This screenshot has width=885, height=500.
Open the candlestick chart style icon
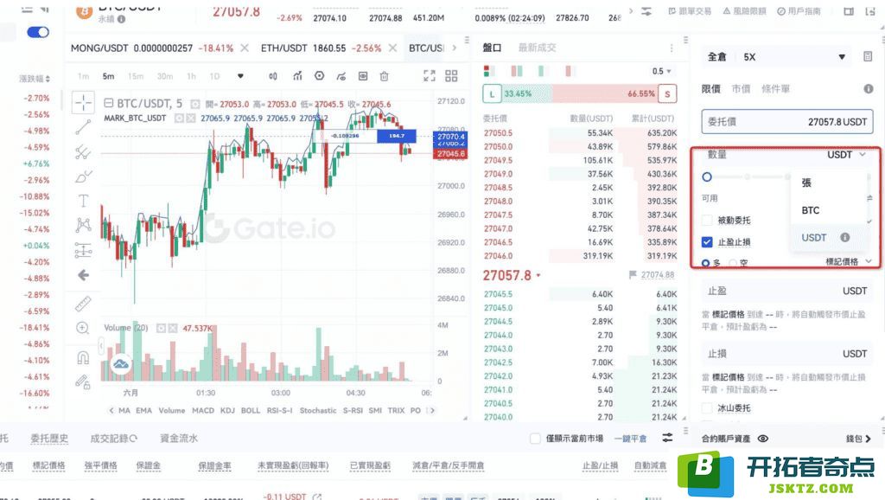(x=273, y=76)
